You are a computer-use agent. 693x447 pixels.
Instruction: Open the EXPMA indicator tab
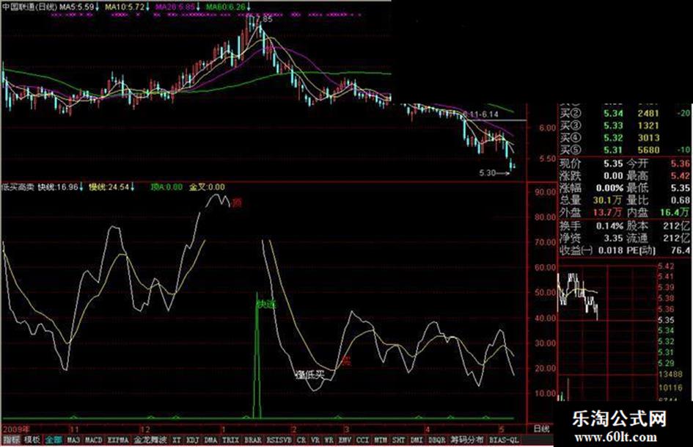point(117,440)
